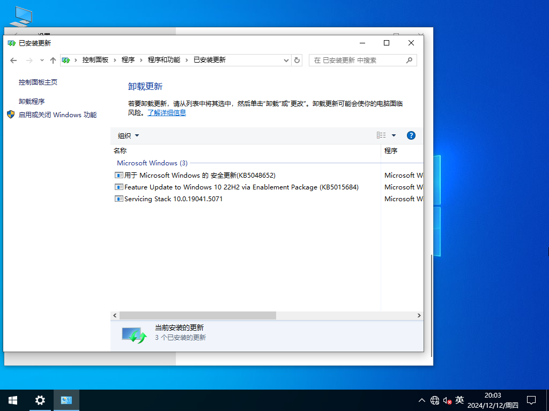Open the Start menu
This screenshot has width=549, height=411.
[12, 400]
